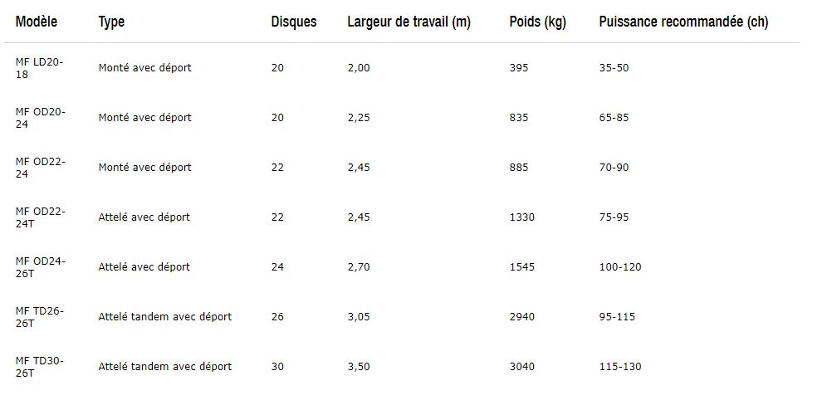Screen dimensions: 822x405
Task: Click the Type column header
Action: (x=111, y=22)
